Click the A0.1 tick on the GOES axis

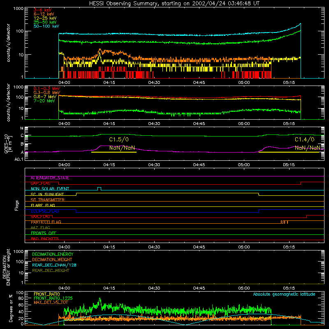point(19,160)
